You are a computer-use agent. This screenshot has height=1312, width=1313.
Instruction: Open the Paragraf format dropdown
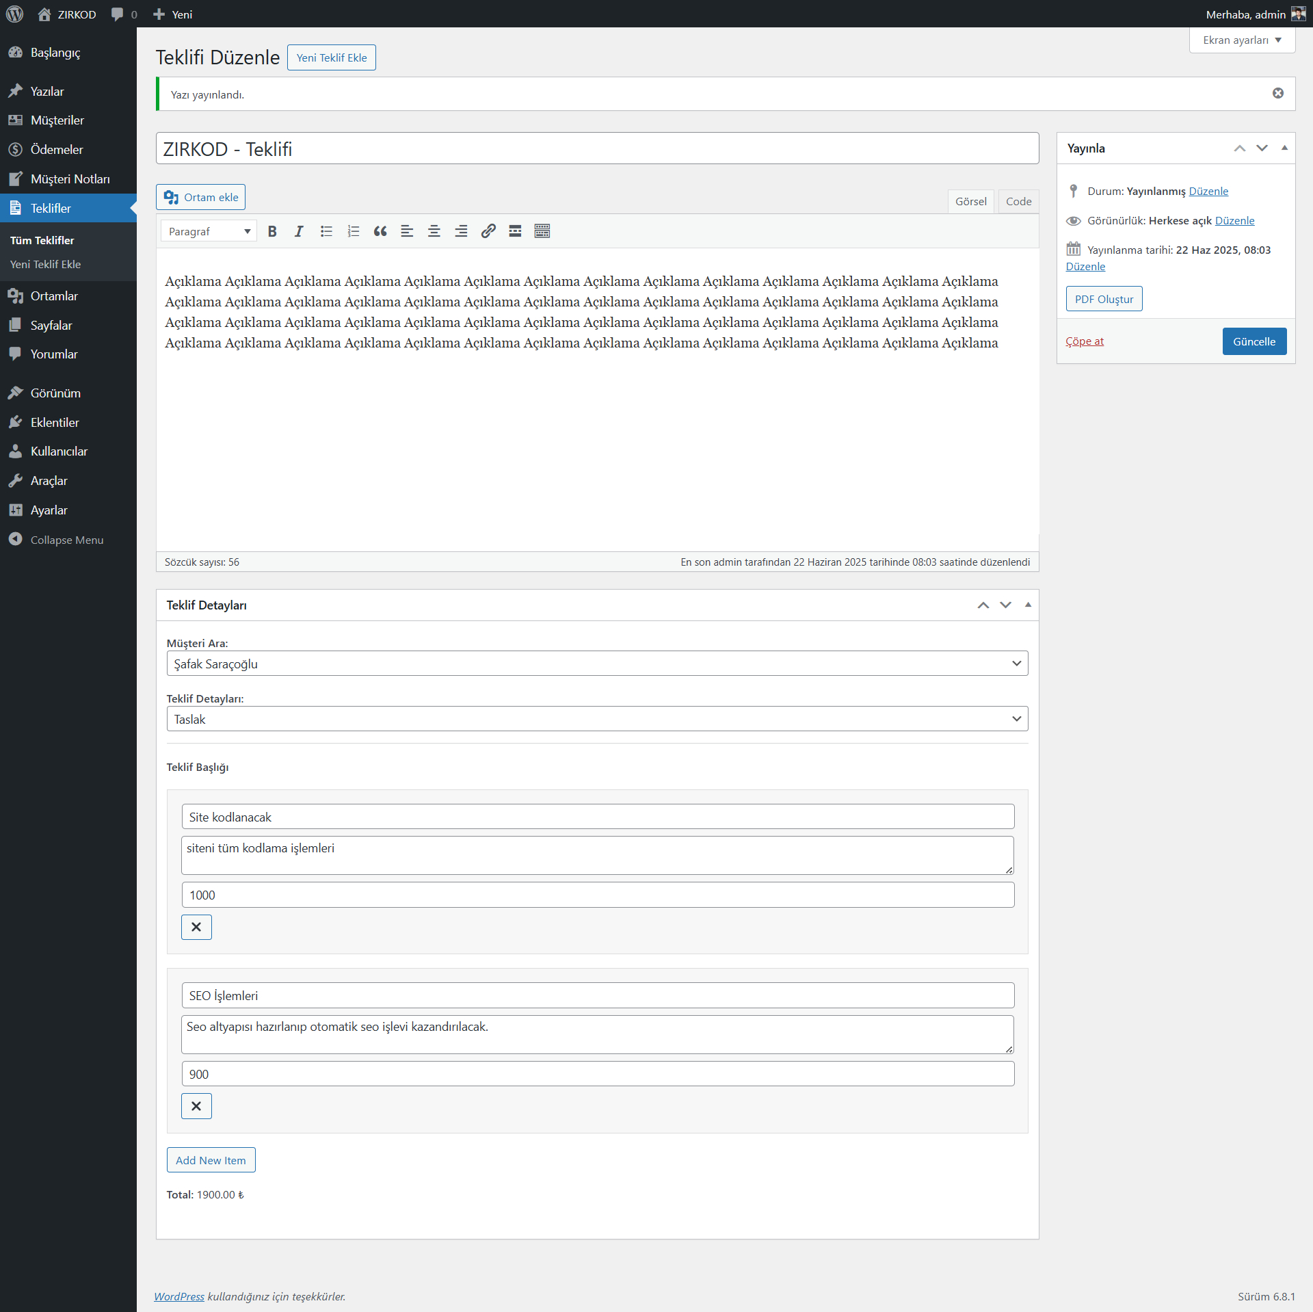(209, 231)
